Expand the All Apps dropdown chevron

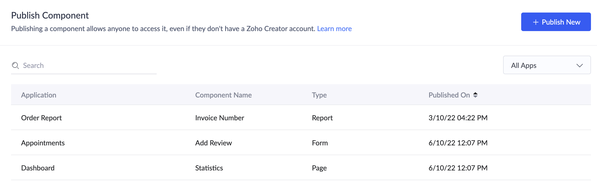579,65
